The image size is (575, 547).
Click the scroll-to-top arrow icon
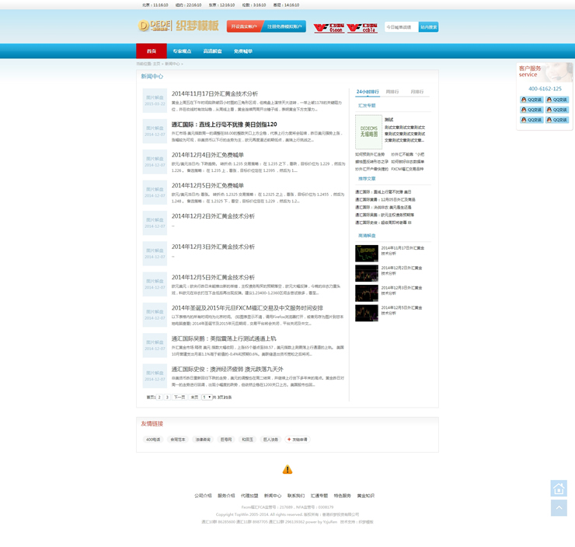coord(558,507)
